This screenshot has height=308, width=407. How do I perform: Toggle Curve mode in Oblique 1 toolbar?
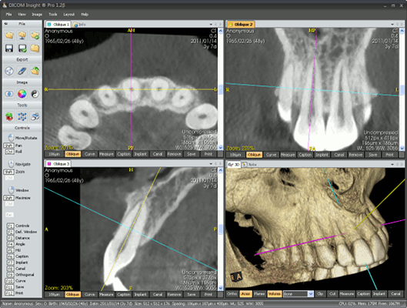(x=90, y=154)
